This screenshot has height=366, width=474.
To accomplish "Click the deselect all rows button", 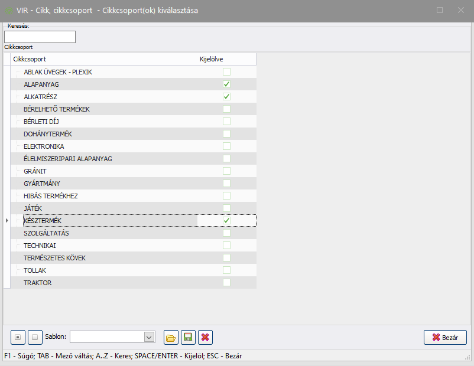I will point(35,337).
